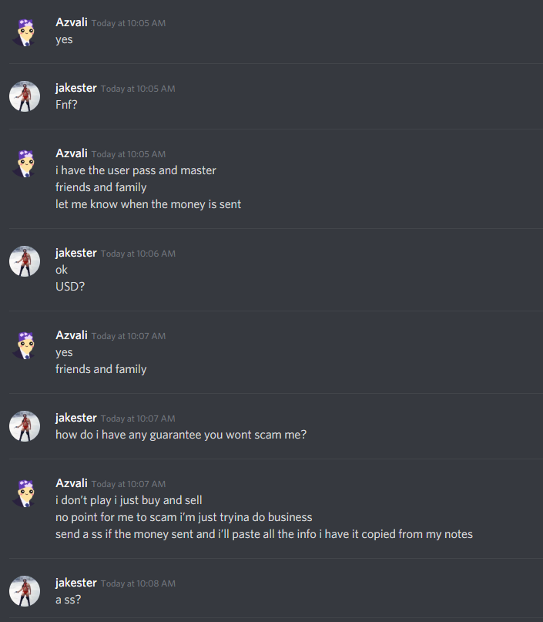Click jakester's avatar beside 'ok USD?' message
The height and width of the screenshot is (622, 543).
25,261
